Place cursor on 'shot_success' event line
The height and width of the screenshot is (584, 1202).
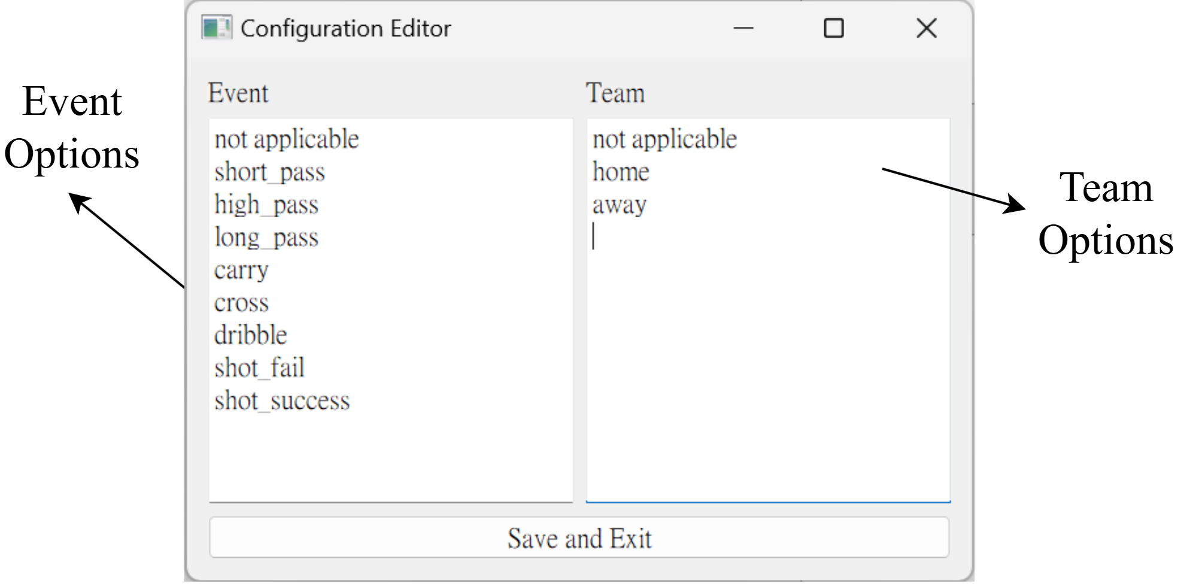coord(282,401)
